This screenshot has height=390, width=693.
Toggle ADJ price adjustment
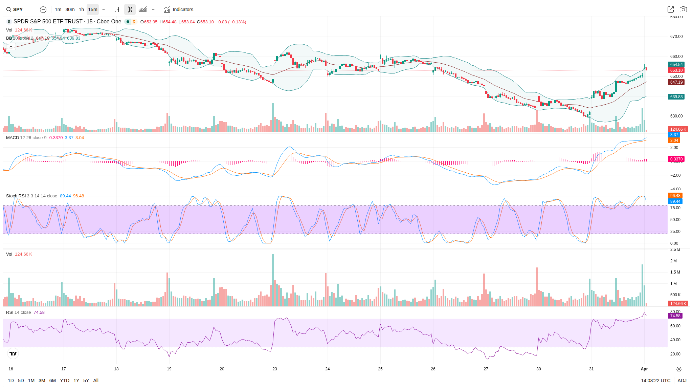[x=682, y=381]
